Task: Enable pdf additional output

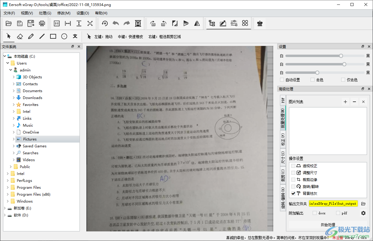Action: tap(338, 213)
